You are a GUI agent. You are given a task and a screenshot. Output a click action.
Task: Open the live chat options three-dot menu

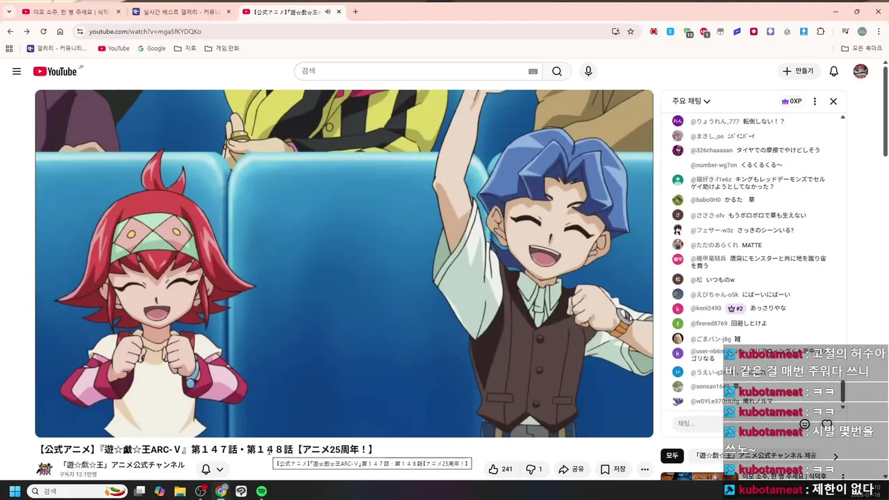[815, 101]
